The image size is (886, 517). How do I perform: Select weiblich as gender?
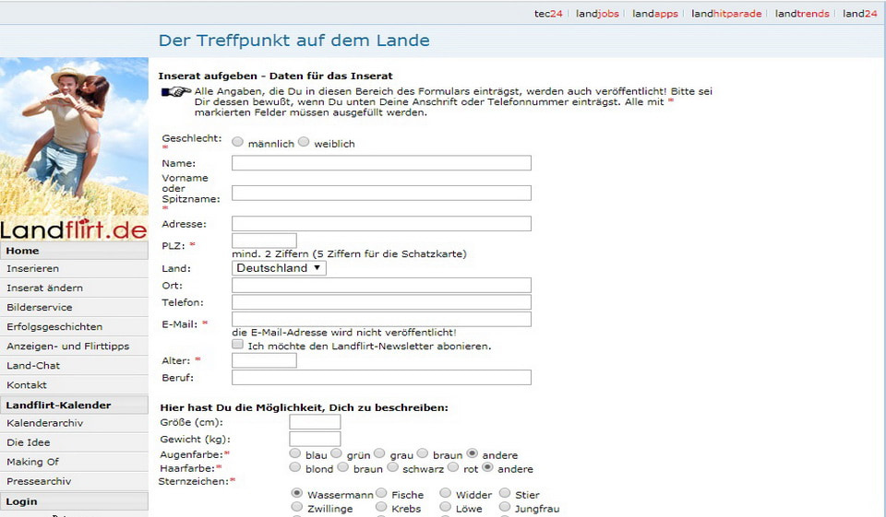pyautogui.click(x=304, y=143)
